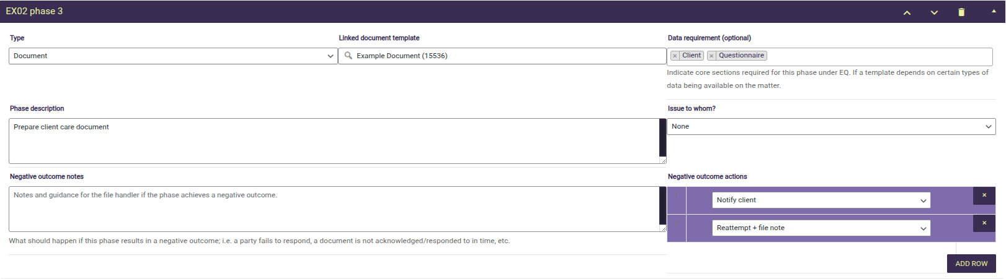
Task: Collapse the EX02 phase 3 panel triangle
Action: click(994, 11)
